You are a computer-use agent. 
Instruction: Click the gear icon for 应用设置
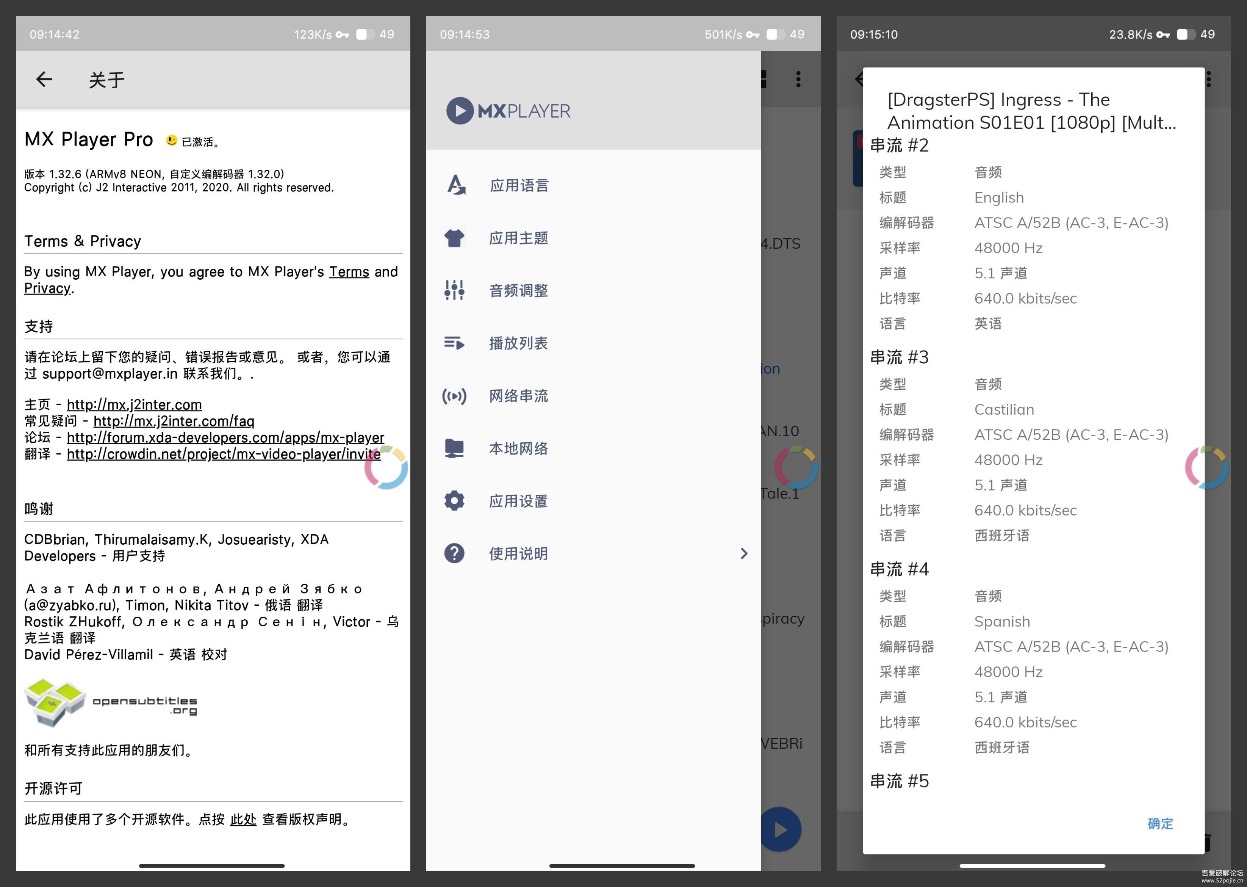coord(454,501)
